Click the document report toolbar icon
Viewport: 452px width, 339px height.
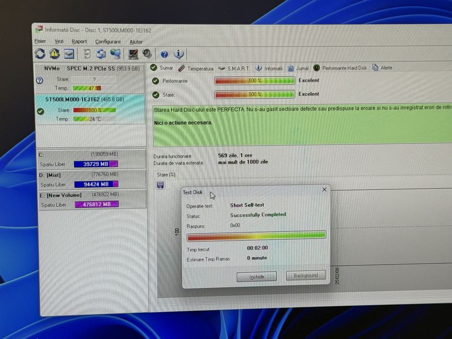[87, 54]
